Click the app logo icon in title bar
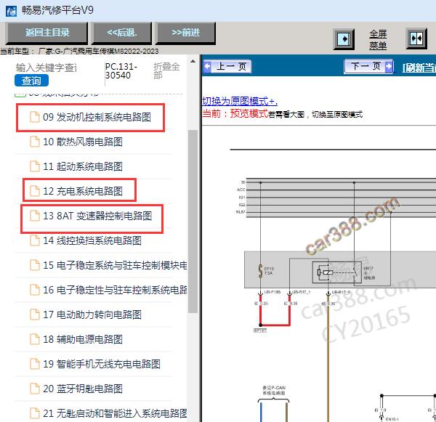The image size is (436, 422). click(11, 11)
